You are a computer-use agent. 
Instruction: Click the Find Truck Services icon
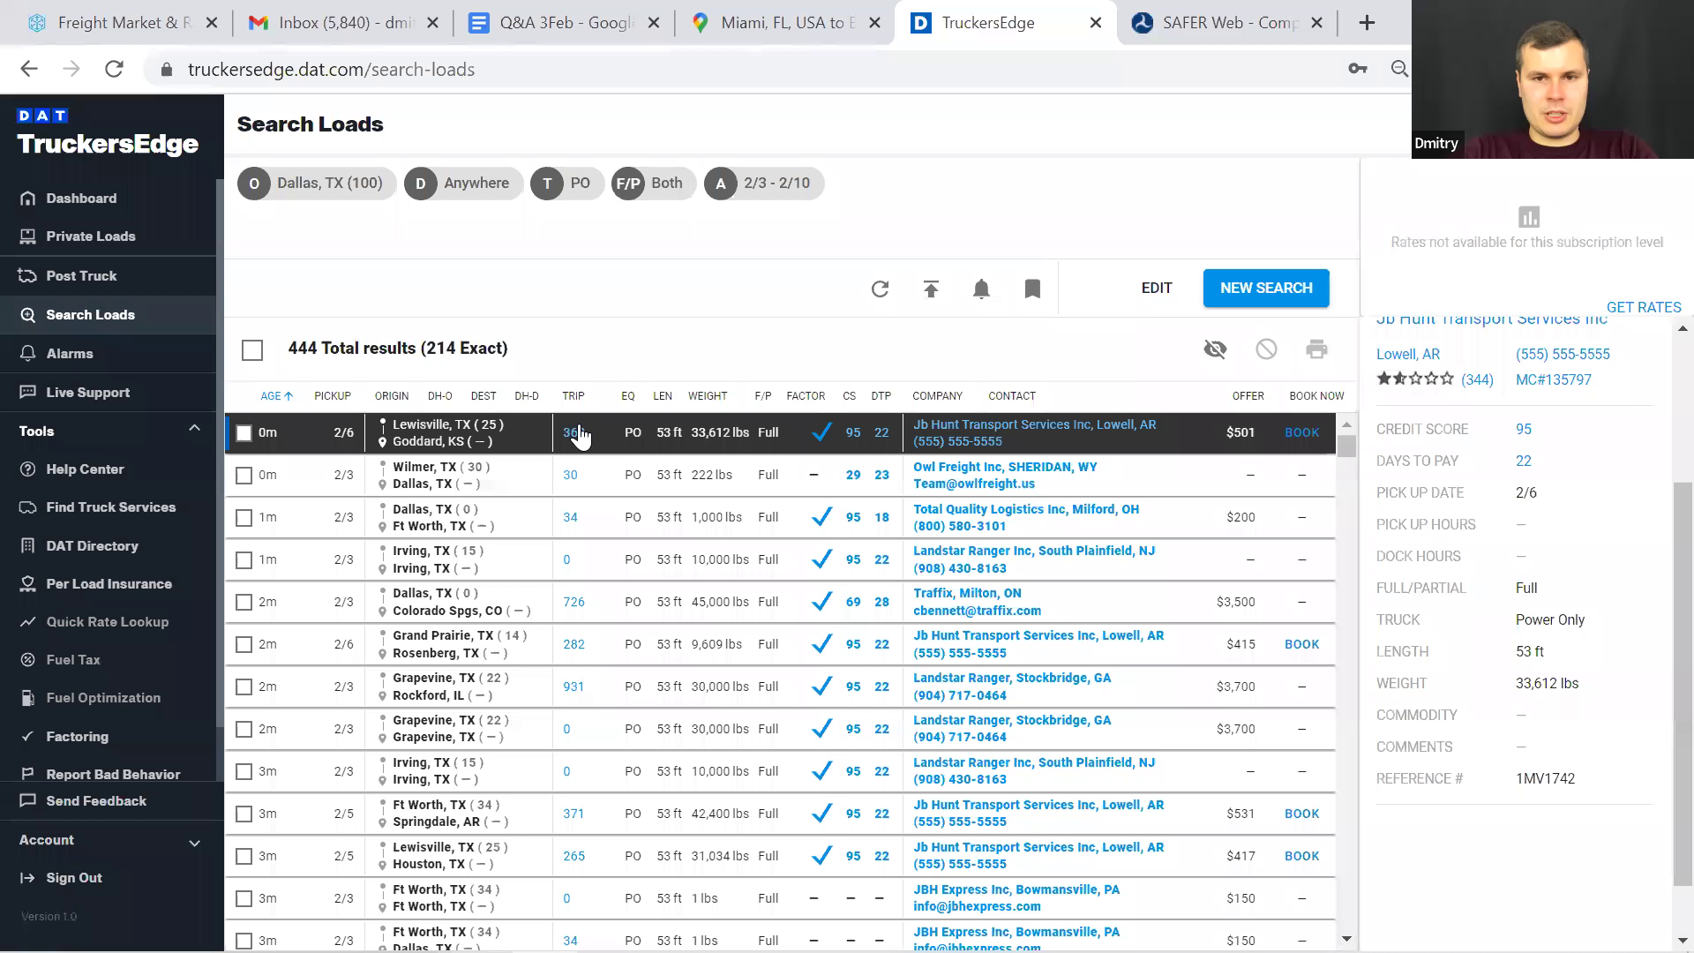point(28,507)
